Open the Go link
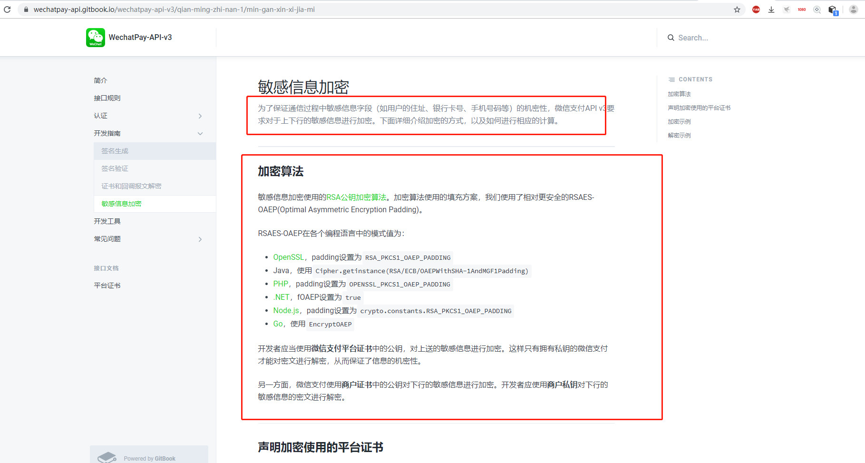This screenshot has width=865, height=463. [x=278, y=324]
